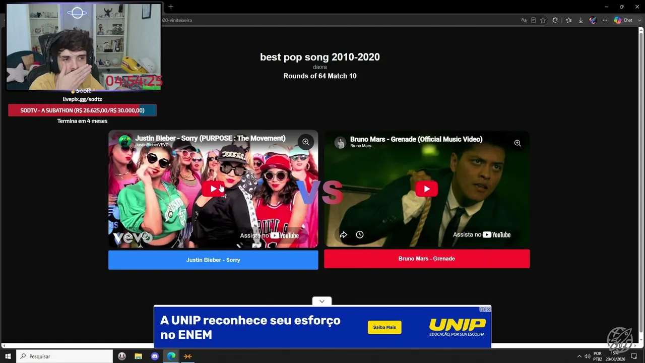645x363 pixels.
Task: Share the Bruno Mars Grenade video
Action: click(x=344, y=234)
